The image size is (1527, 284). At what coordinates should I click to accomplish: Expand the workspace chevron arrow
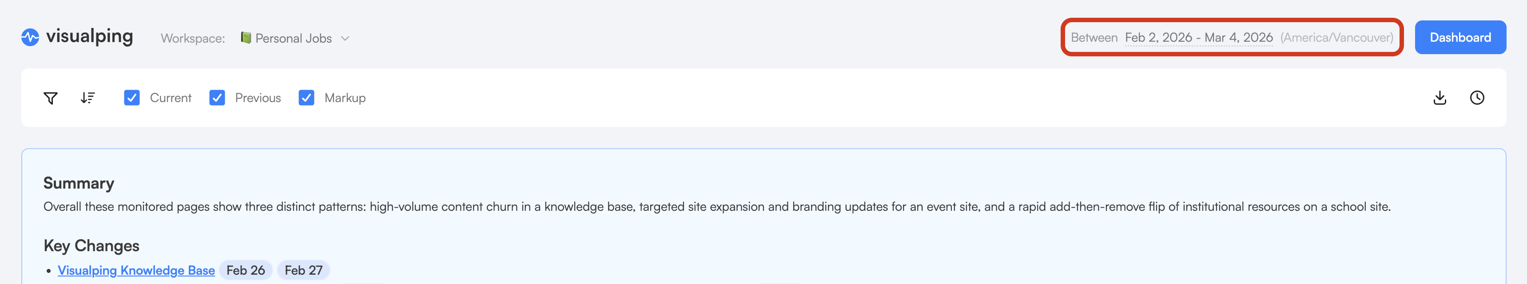point(345,39)
